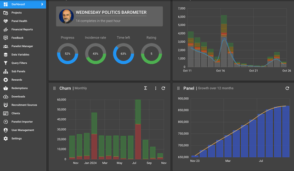Open the Churn three-dot options menu
The width and height of the screenshot is (294, 171).
coord(155,88)
